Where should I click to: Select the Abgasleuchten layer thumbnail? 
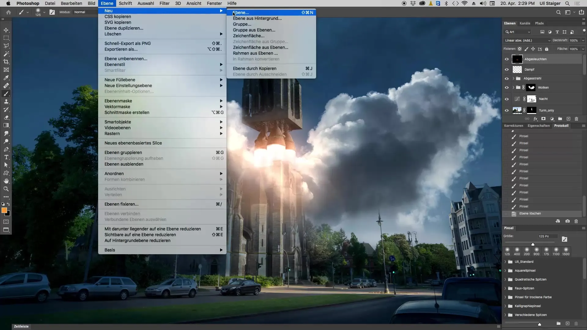pyautogui.click(x=517, y=59)
